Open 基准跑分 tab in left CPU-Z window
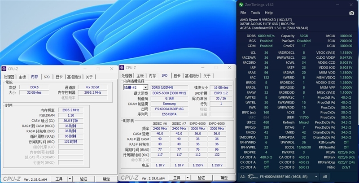Screen dimensions: 359x183 74,77
